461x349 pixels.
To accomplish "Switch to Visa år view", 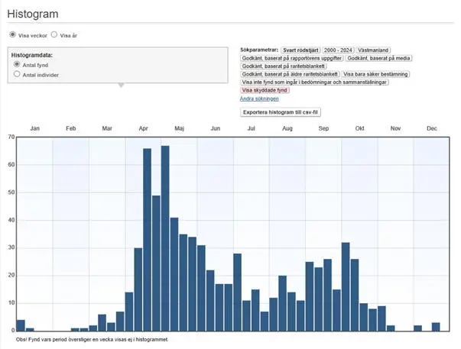I will pyautogui.click(x=54, y=35).
